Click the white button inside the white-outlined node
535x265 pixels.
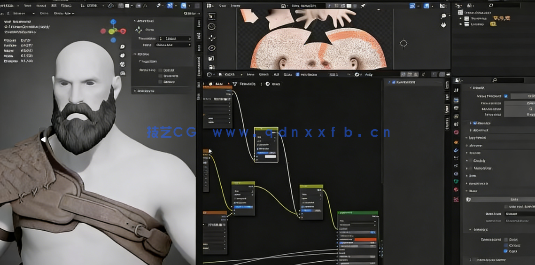point(270,156)
